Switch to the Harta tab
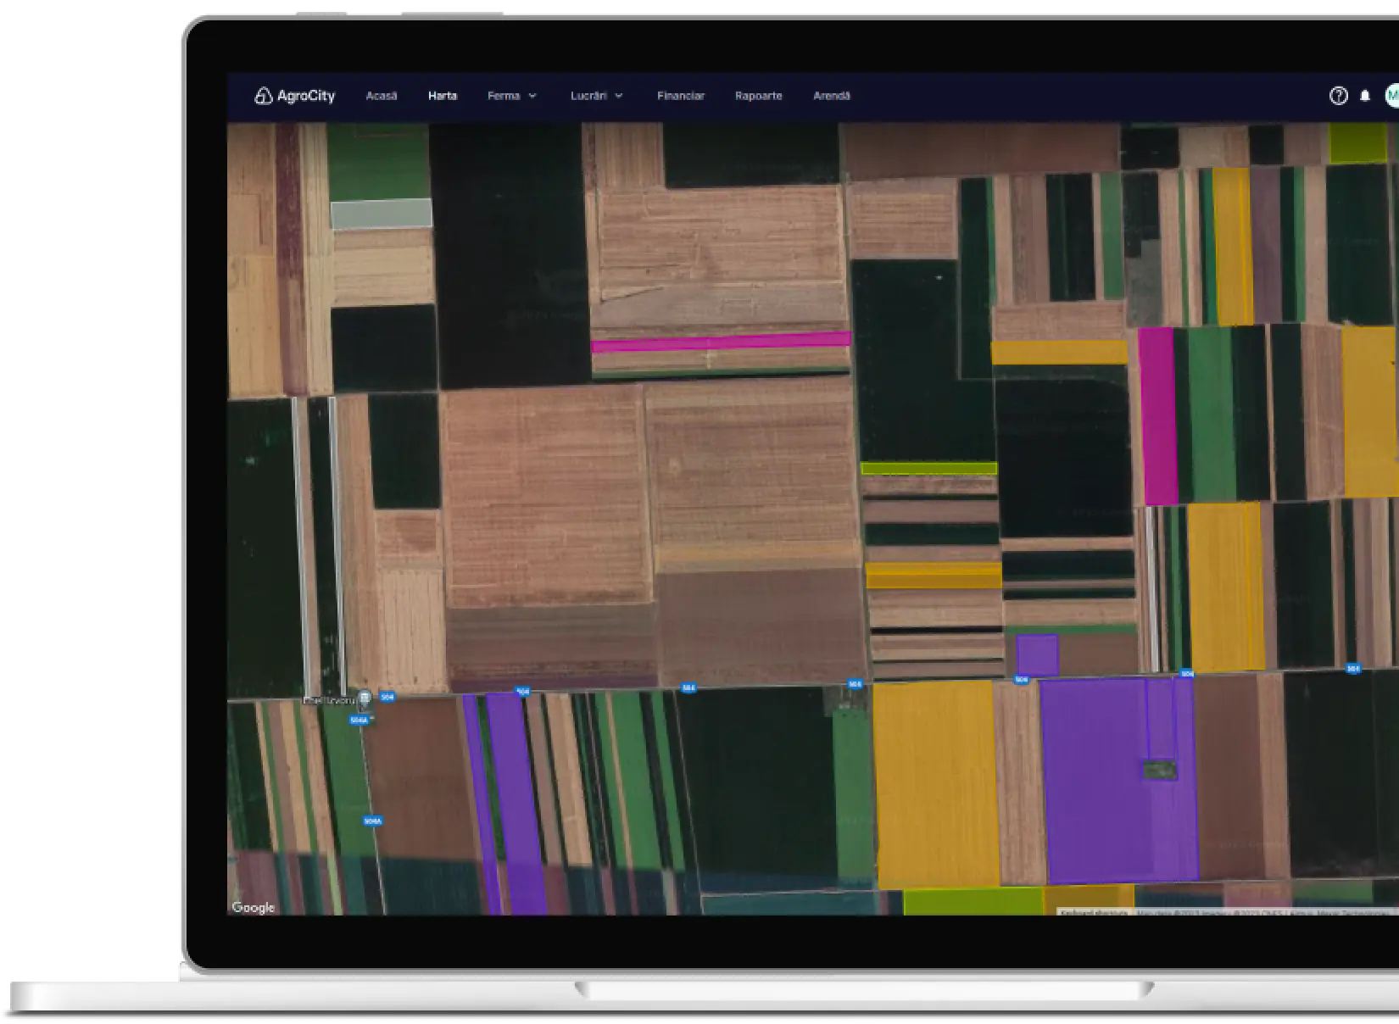This screenshot has height=1024, width=1399. click(x=442, y=96)
